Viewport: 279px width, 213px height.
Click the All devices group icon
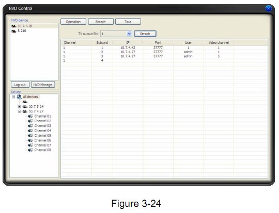click(19, 97)
